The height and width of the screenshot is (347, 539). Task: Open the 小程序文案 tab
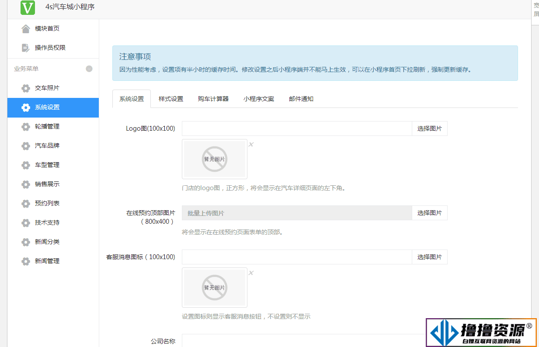[259, 99]
